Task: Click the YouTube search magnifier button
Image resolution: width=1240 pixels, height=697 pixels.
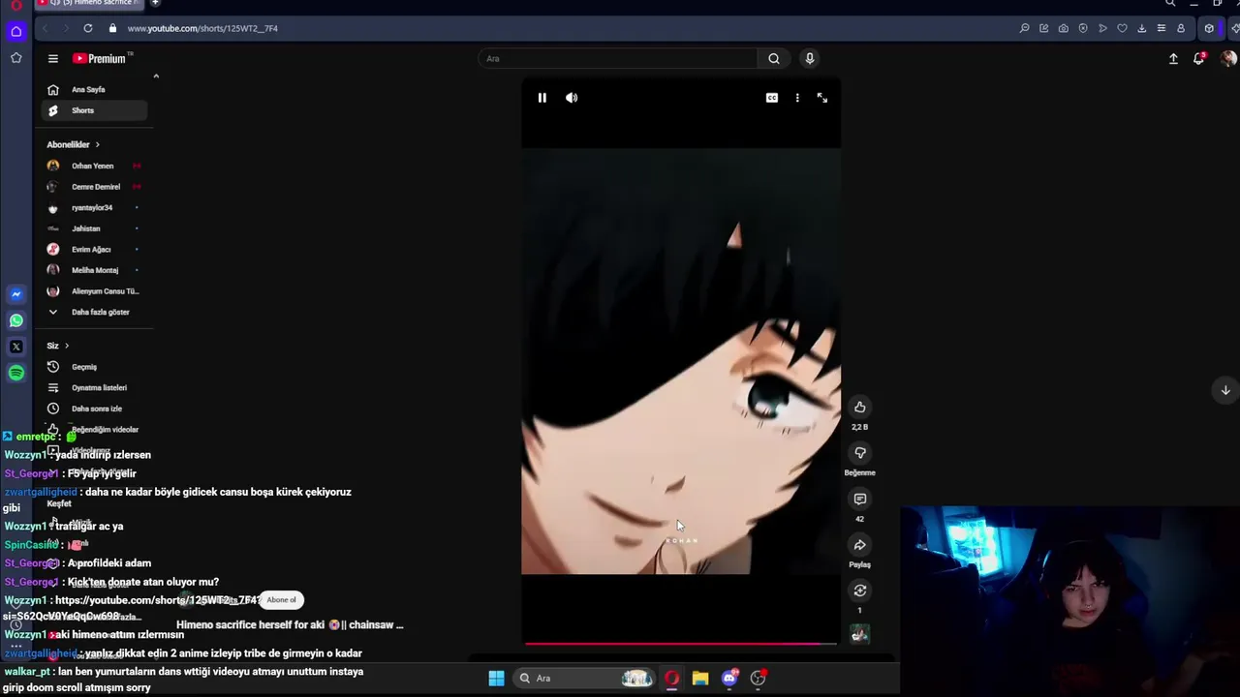Action: pos(774,58)
